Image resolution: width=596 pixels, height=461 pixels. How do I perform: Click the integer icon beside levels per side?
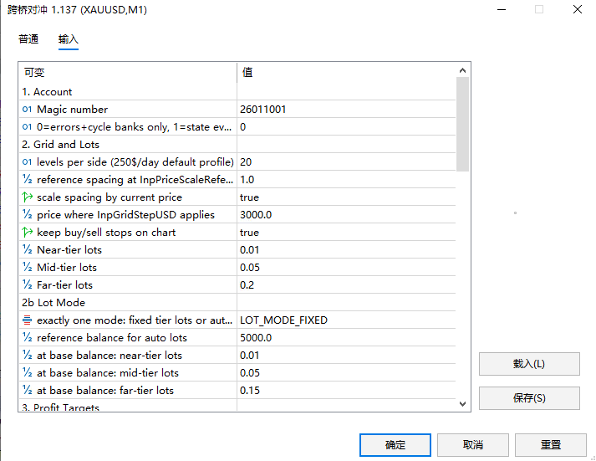coord(27,162)
